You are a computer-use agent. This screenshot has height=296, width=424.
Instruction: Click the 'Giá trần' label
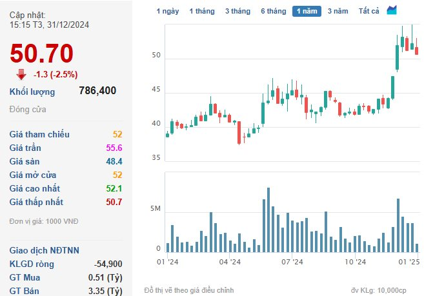[x=25, y=148]
